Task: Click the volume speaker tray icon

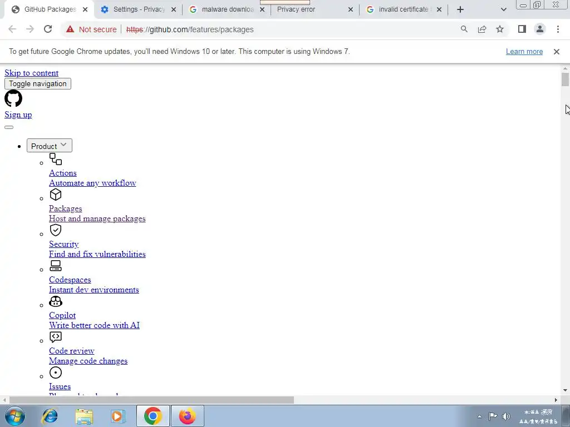Action: (506, 416)
